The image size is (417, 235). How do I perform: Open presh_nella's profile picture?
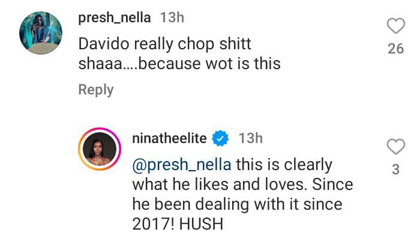pos(41,33)
